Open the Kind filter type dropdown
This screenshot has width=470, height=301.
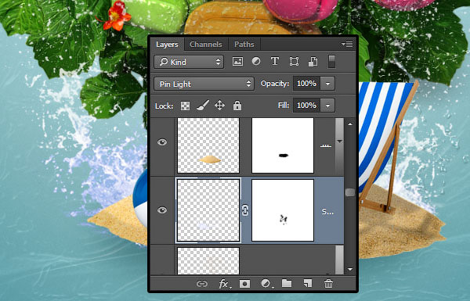click(x=189, y=62)
